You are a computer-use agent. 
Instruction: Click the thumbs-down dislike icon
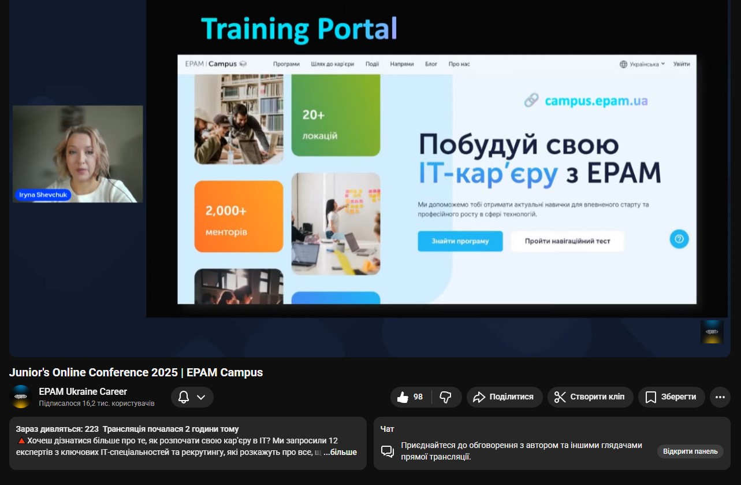point(445,397)
